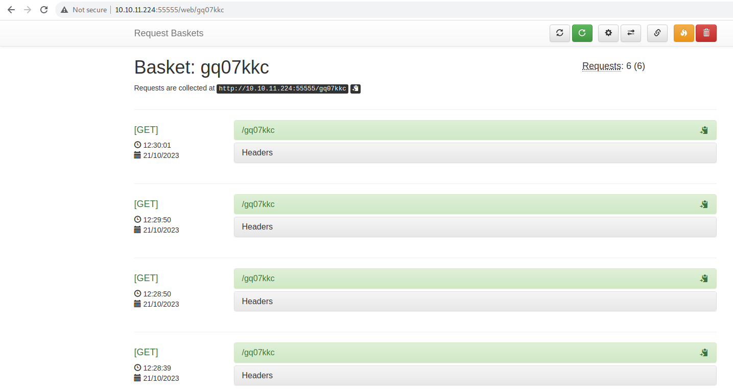Click the /gq07kkc path of 12:29:50 request
The height and width of the screenshot is (390, 733).
pos(258,204)
